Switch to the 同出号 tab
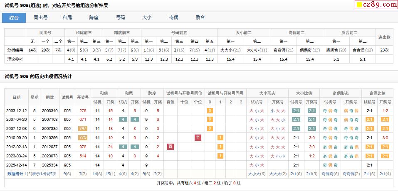The image size is (398, 191). (x=40, y=17)
